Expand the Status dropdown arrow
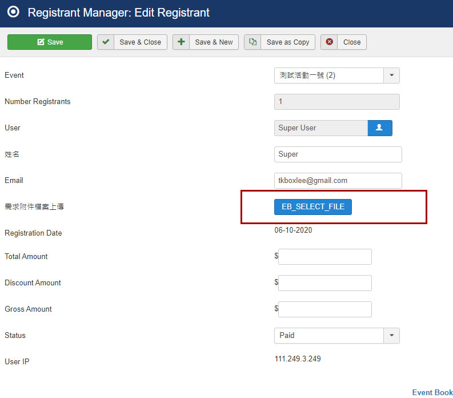Viewport: 453px width, 398px height. [x=391, y=336]
